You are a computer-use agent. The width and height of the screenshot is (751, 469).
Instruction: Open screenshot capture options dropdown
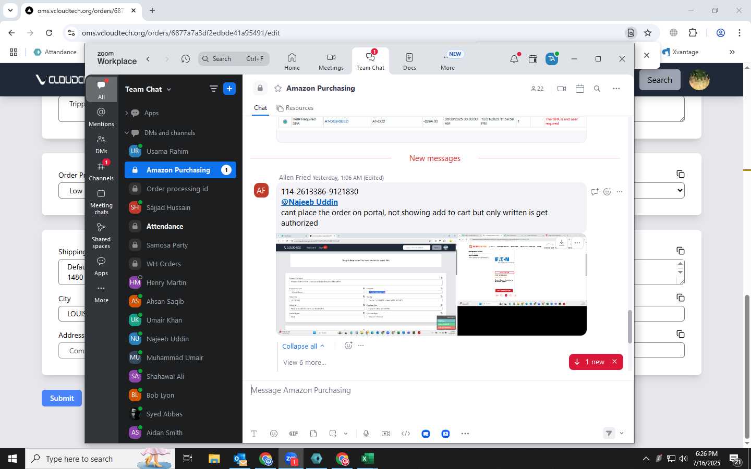[346, 434]
